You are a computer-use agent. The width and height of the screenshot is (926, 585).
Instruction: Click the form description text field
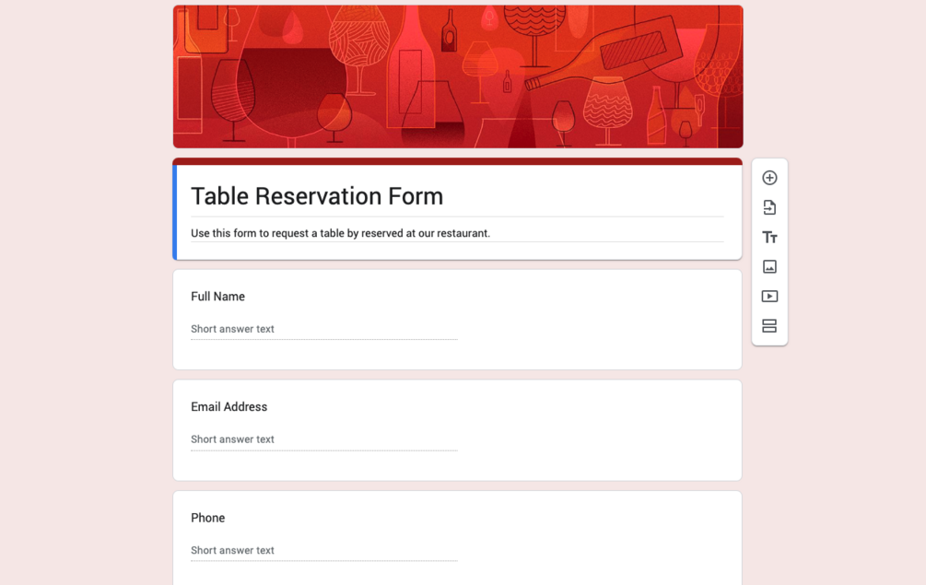(x=340, y=233)
